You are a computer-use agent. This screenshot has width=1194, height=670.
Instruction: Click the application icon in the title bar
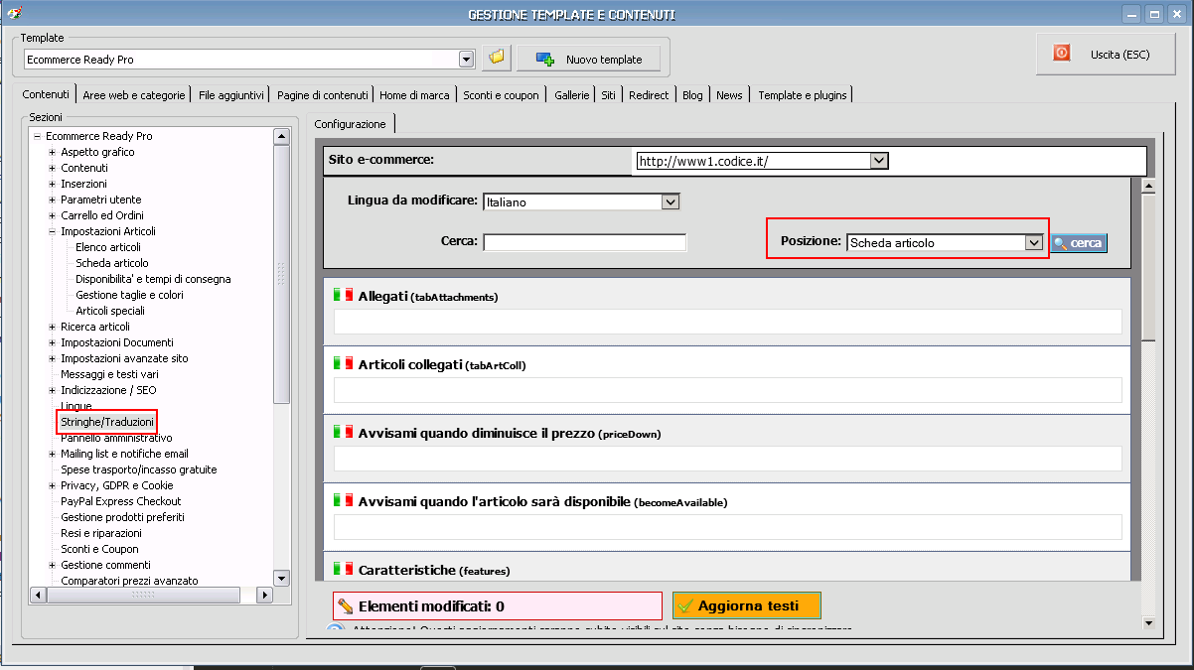pyautogui.click(x=14, y=13)
